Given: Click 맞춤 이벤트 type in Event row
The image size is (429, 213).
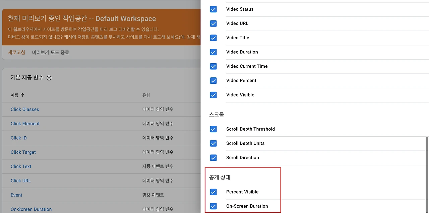Looking at the screenshot, I should click(153, 195).
